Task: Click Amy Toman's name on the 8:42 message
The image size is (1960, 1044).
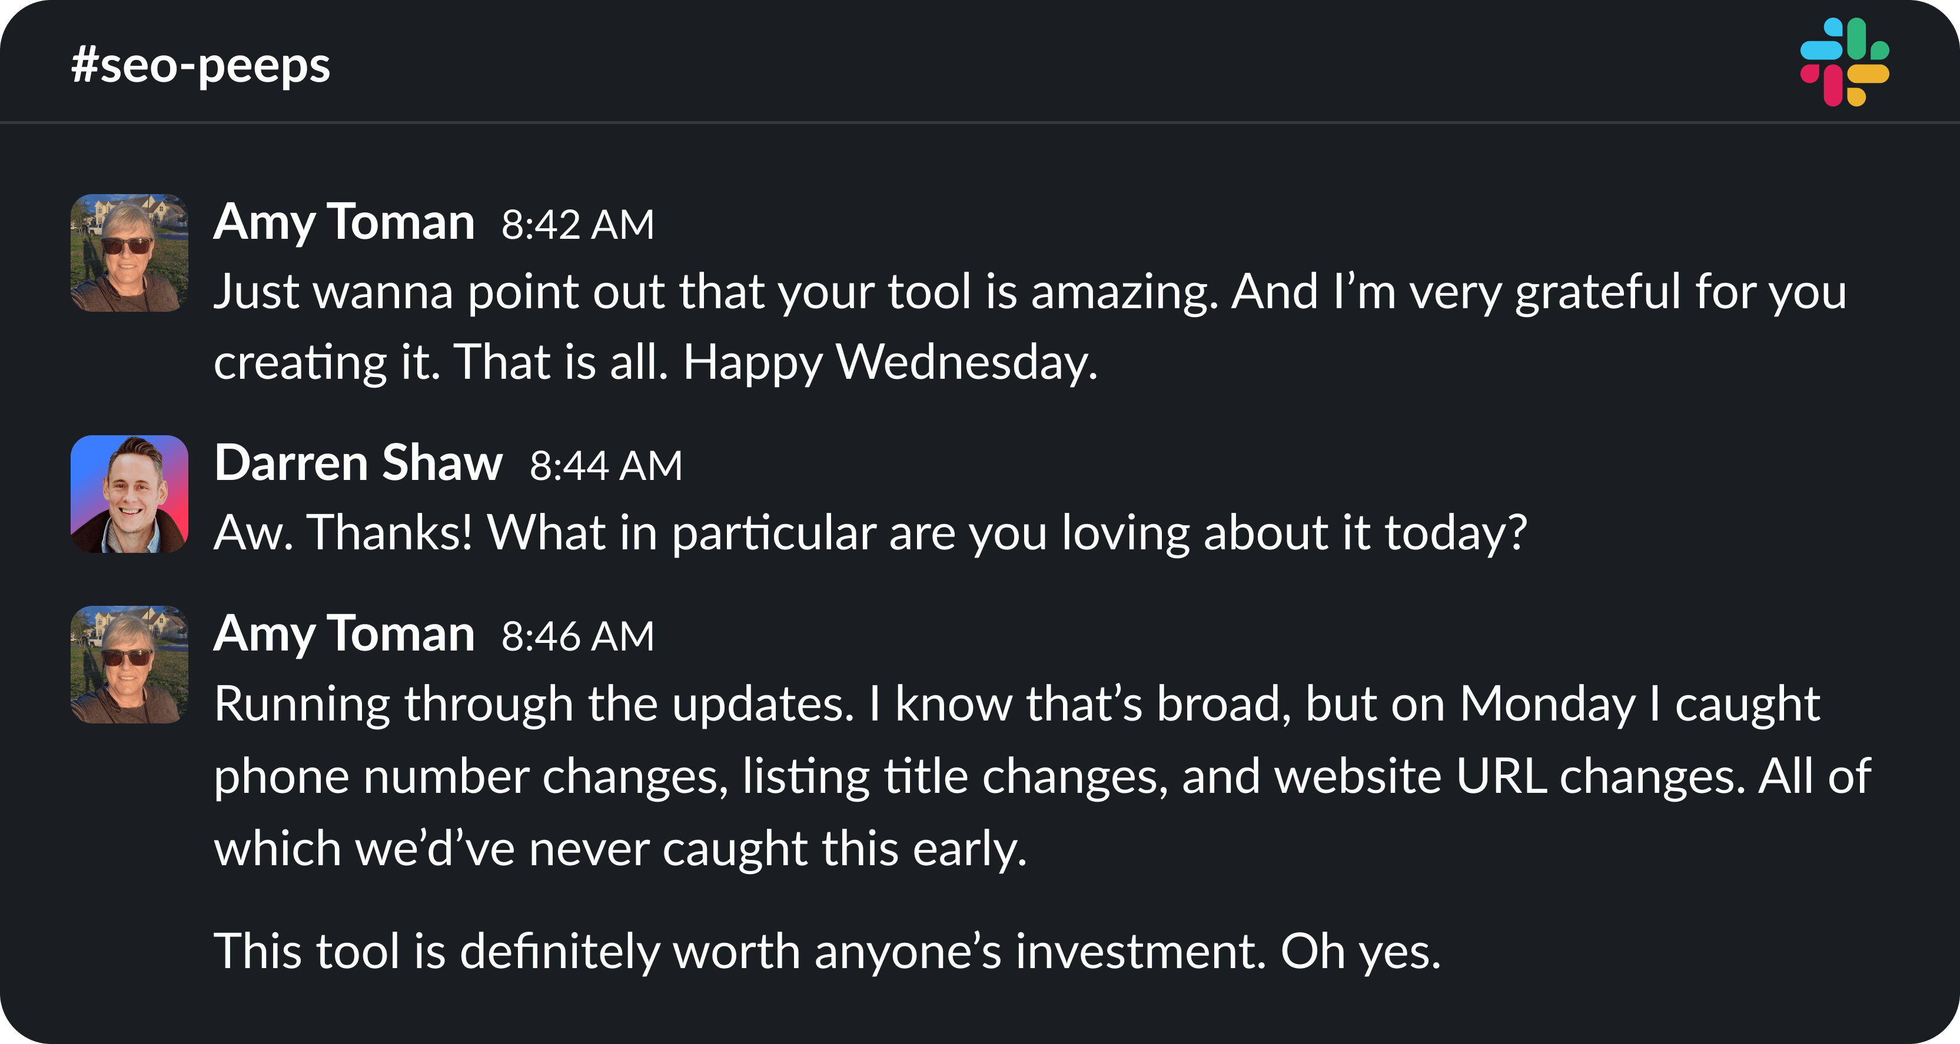Action: 344,222
